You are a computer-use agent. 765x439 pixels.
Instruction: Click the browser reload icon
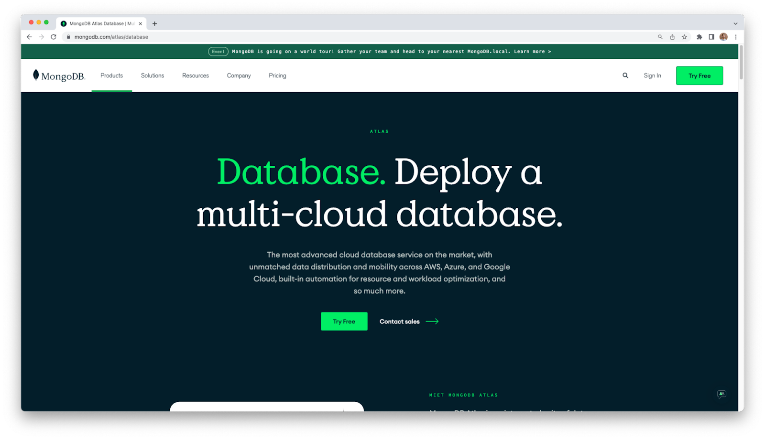click(x=54, y=37)
